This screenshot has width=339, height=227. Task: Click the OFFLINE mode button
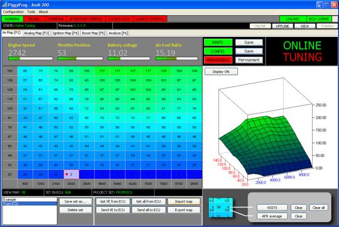282,26
